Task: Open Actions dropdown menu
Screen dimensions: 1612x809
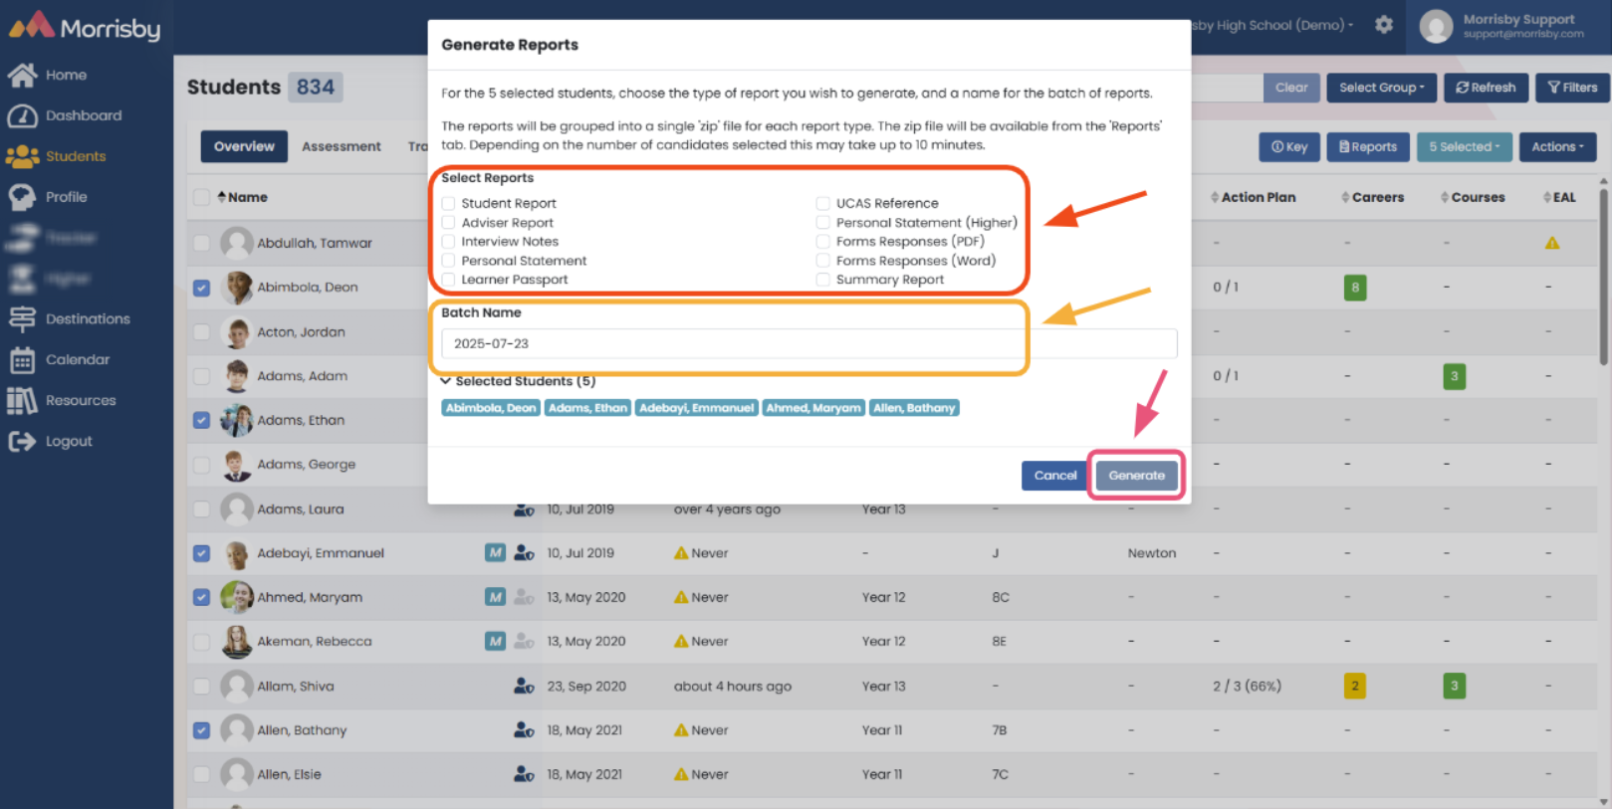Action: pos(1557,147)
